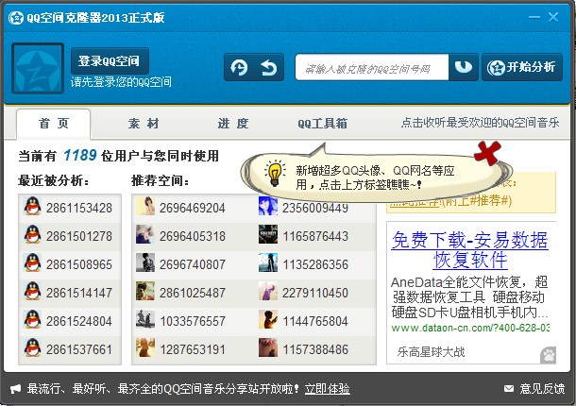Switch to the 素材 tab
The height and width of the screenshot is (406, 576).
(144, 124)
